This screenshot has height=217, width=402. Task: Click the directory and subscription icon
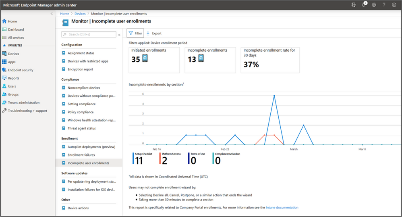coord(354,5)
